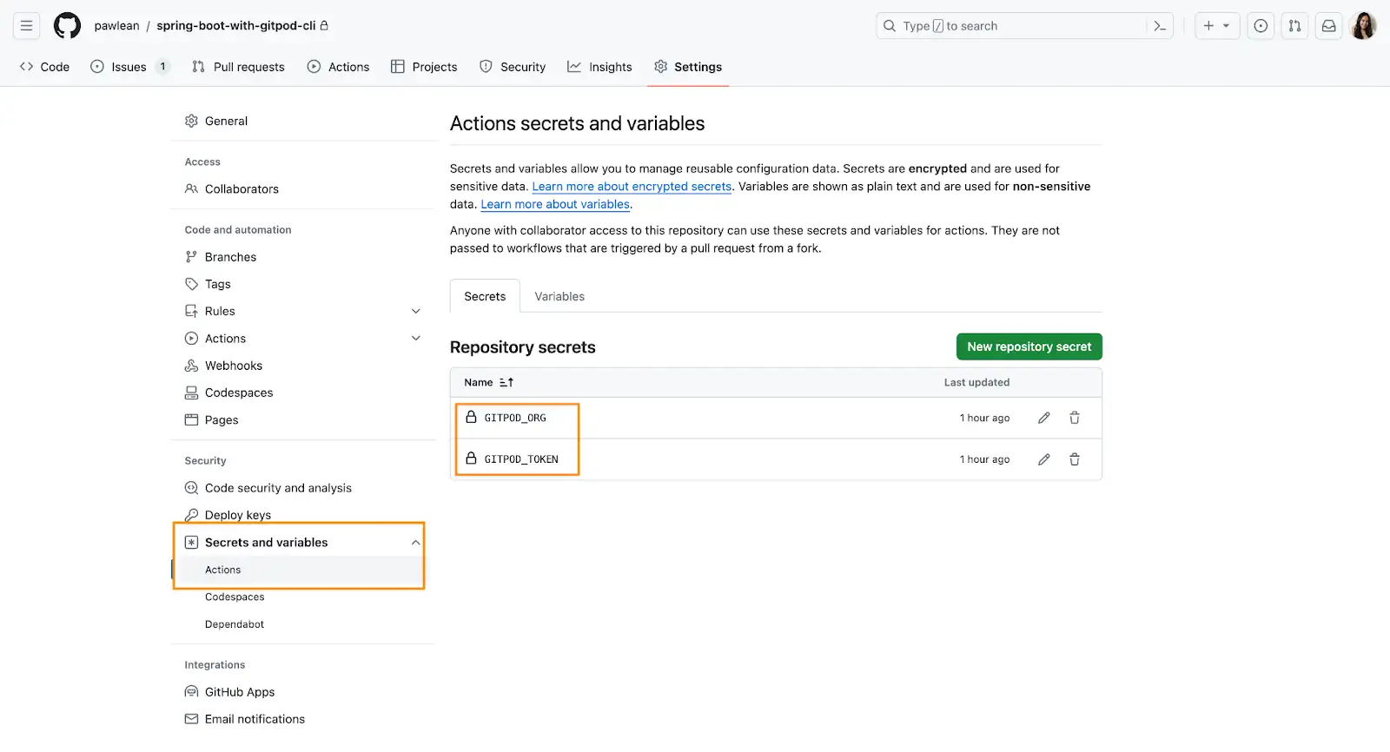
Task: Open the user profile avatar menu
Action: pos(1363,26)
